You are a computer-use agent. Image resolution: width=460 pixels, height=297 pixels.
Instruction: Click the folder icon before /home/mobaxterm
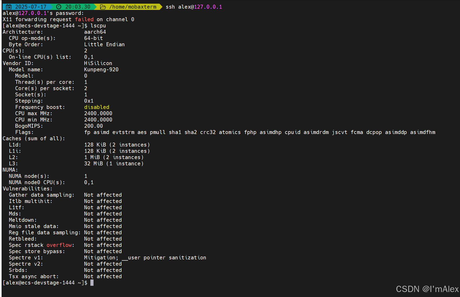tap(103, 7)
